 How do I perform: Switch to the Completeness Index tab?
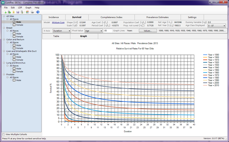click(x=111, y=17)
